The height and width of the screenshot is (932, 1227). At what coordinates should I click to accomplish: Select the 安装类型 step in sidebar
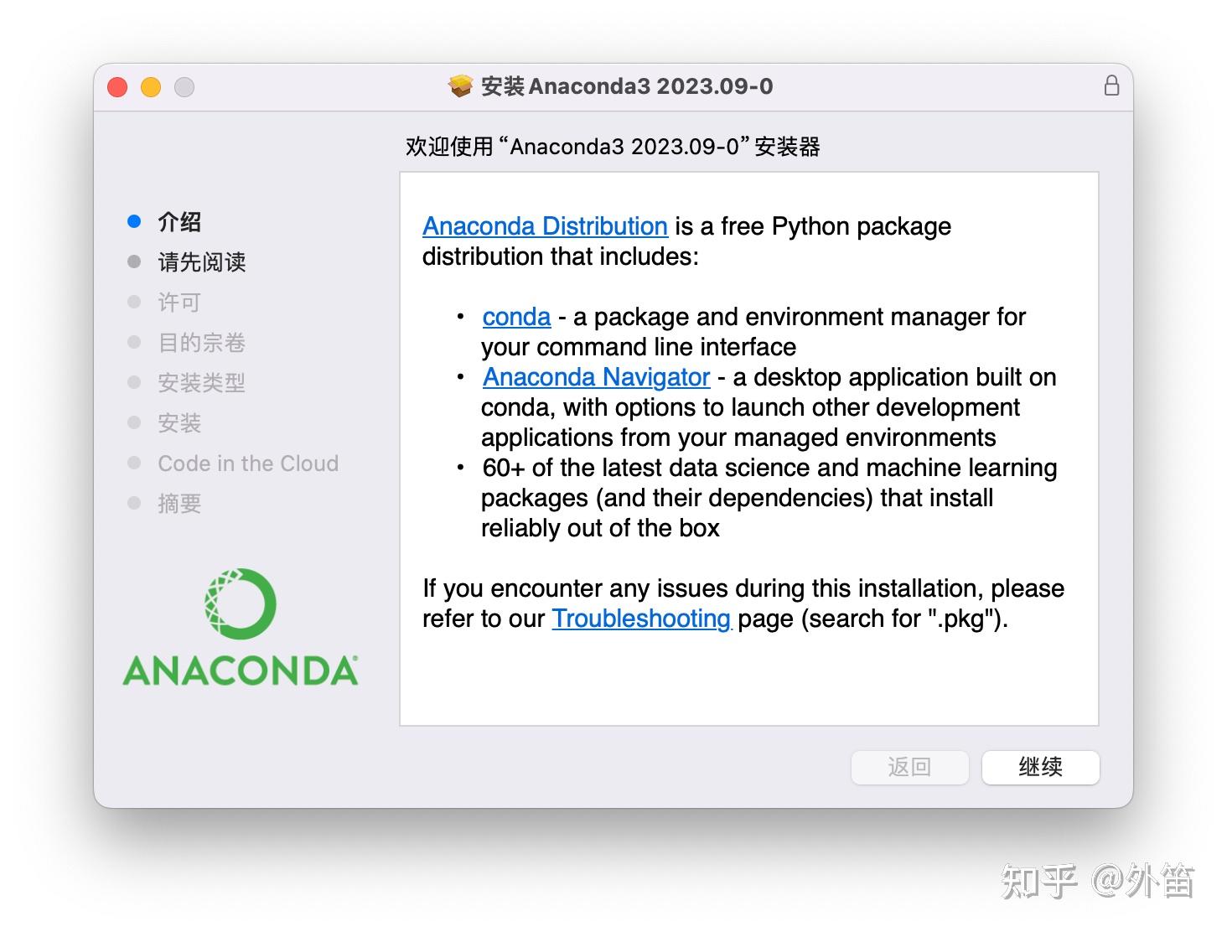tap(202, 382)
